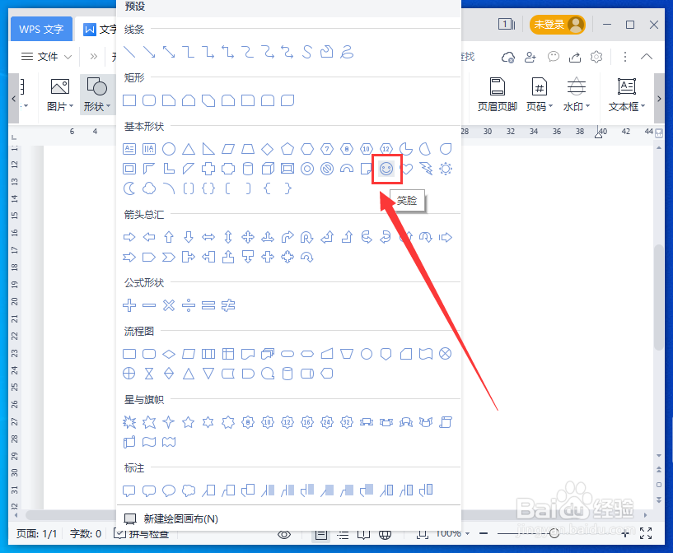
Task: Select the freeform scribble line
Action: [x=347, y=53]
